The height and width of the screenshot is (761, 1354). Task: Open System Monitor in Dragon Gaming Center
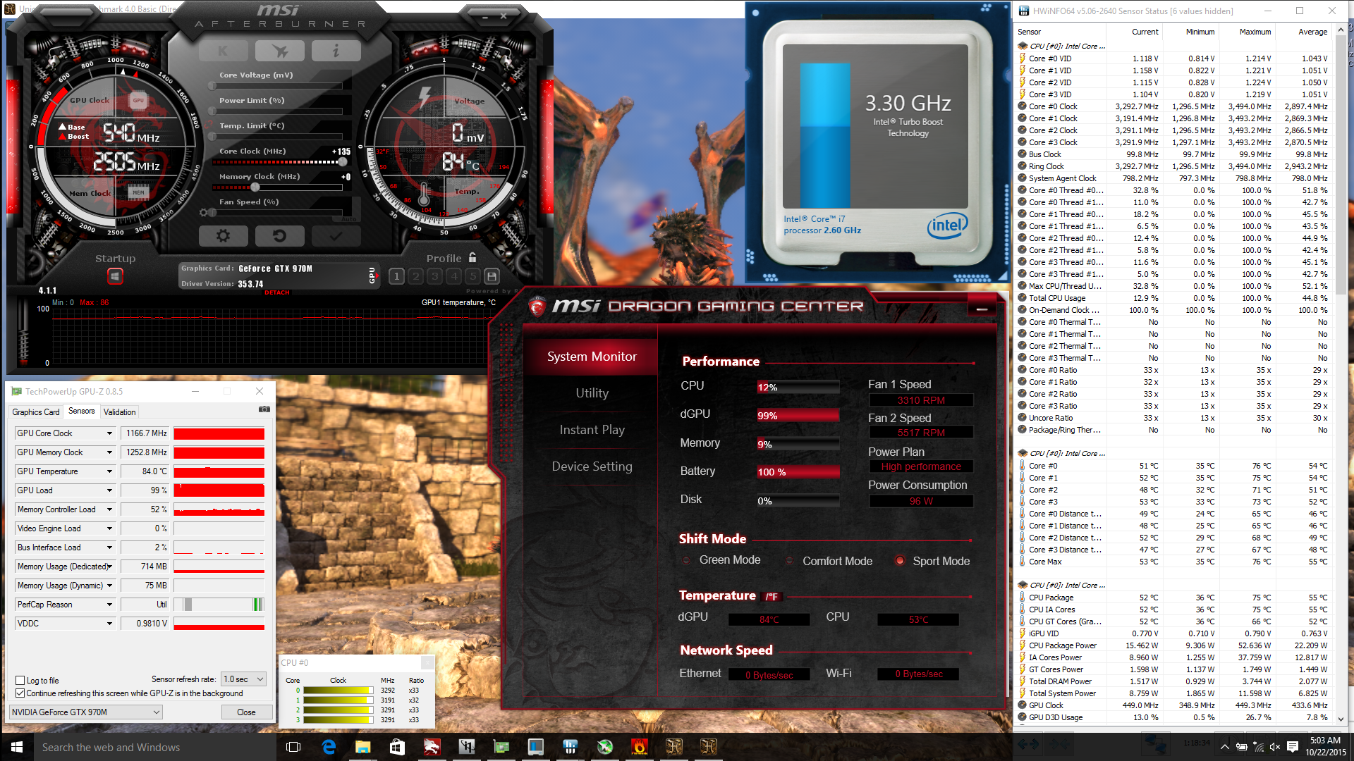[592, 357]
